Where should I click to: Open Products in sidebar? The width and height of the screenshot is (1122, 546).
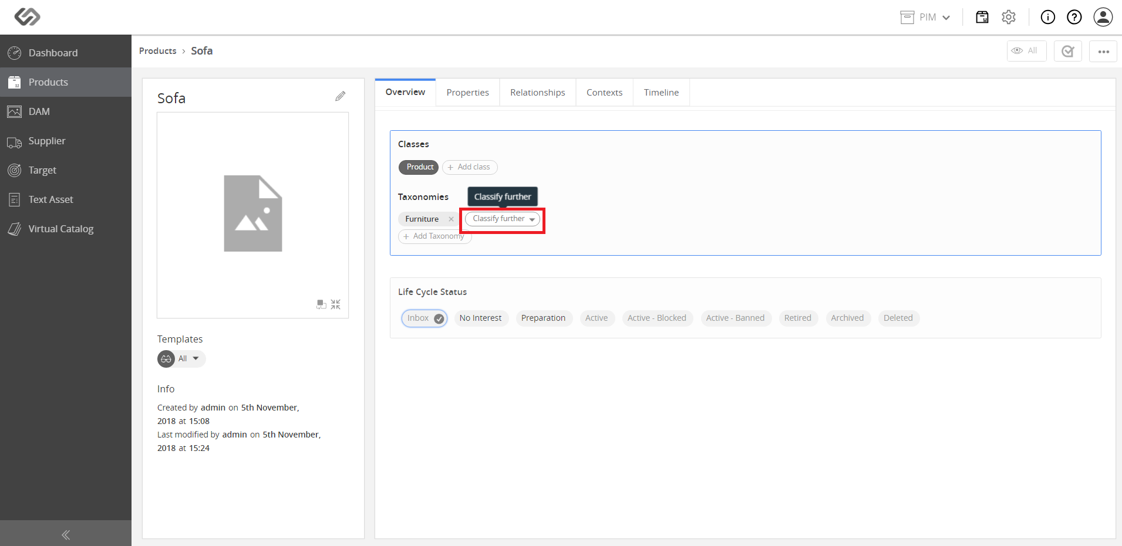coord(66,82)
